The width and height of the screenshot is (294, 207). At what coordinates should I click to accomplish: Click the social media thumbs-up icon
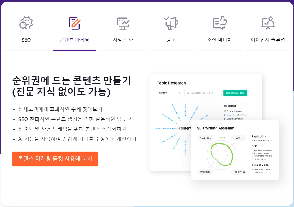(x=220, y=23)
